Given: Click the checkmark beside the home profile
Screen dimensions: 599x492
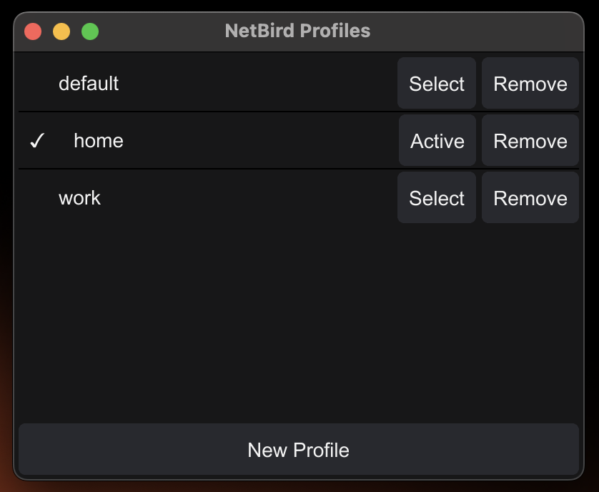Looking at the screenshot, I should point(37,141).
